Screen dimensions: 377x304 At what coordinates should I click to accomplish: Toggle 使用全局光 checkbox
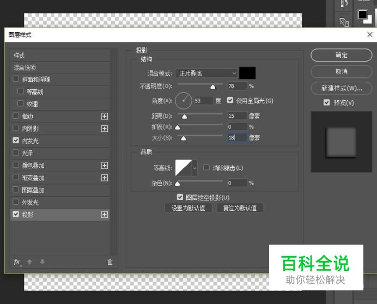point(230,100)
